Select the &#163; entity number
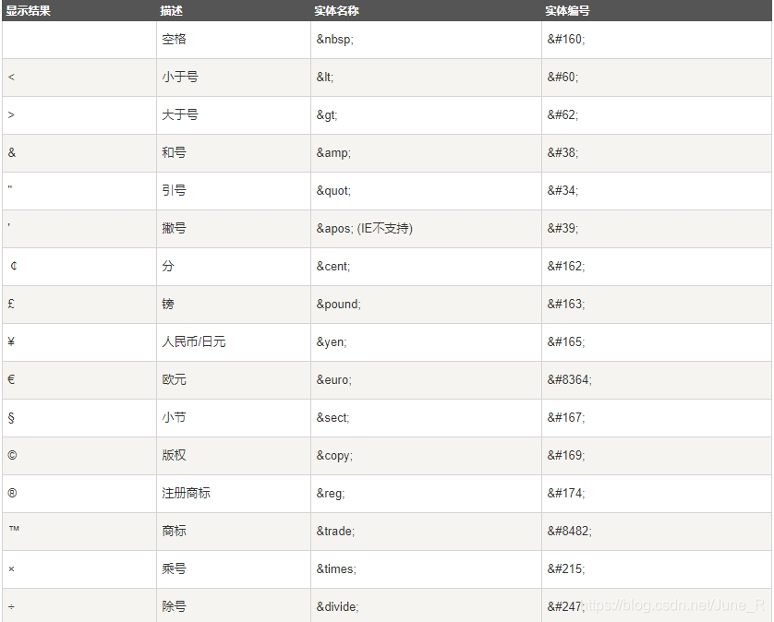The width and height of the screenshot is (774, 622). 566,304
